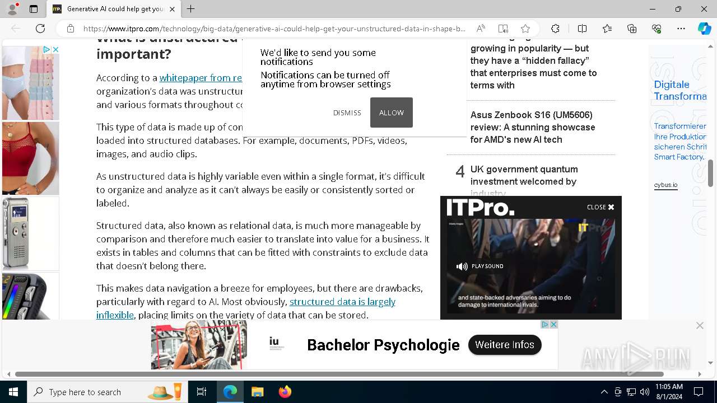Open volume control in tray
The image size is (717, 403).
click(x=645, y=392)
